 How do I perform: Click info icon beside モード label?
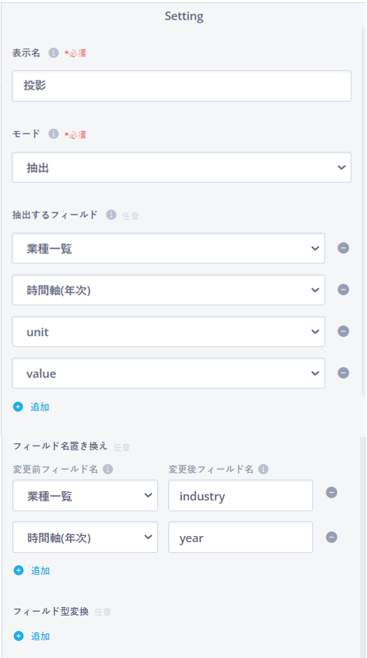point(53,134)
